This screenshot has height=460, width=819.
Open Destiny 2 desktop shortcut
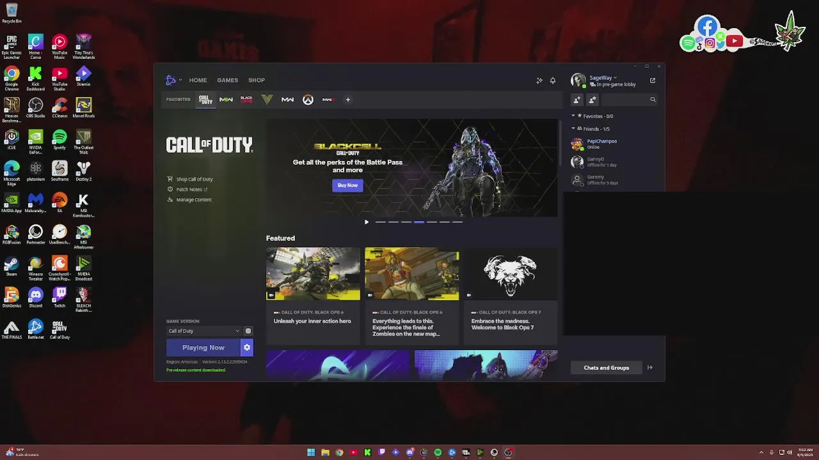click(x=84, y=171)
